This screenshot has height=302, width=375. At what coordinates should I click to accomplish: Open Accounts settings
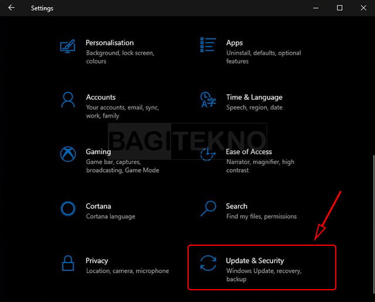click(x=101, y=97)
